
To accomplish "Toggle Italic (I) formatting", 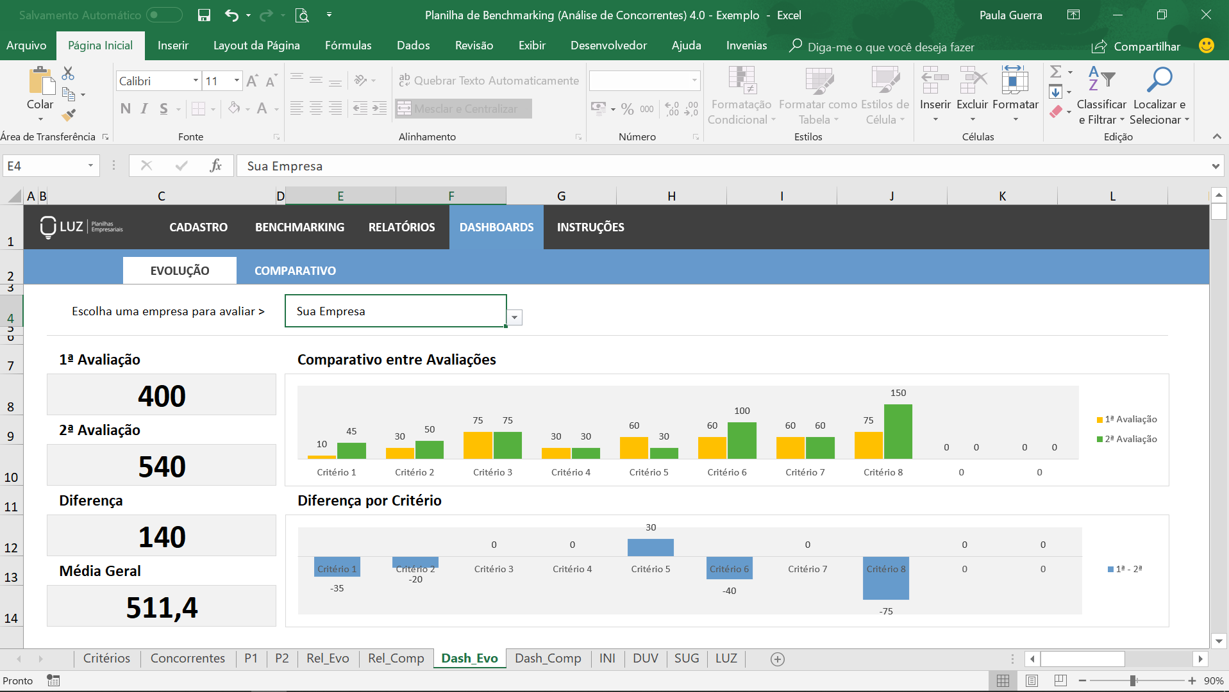I will (144, 108).
